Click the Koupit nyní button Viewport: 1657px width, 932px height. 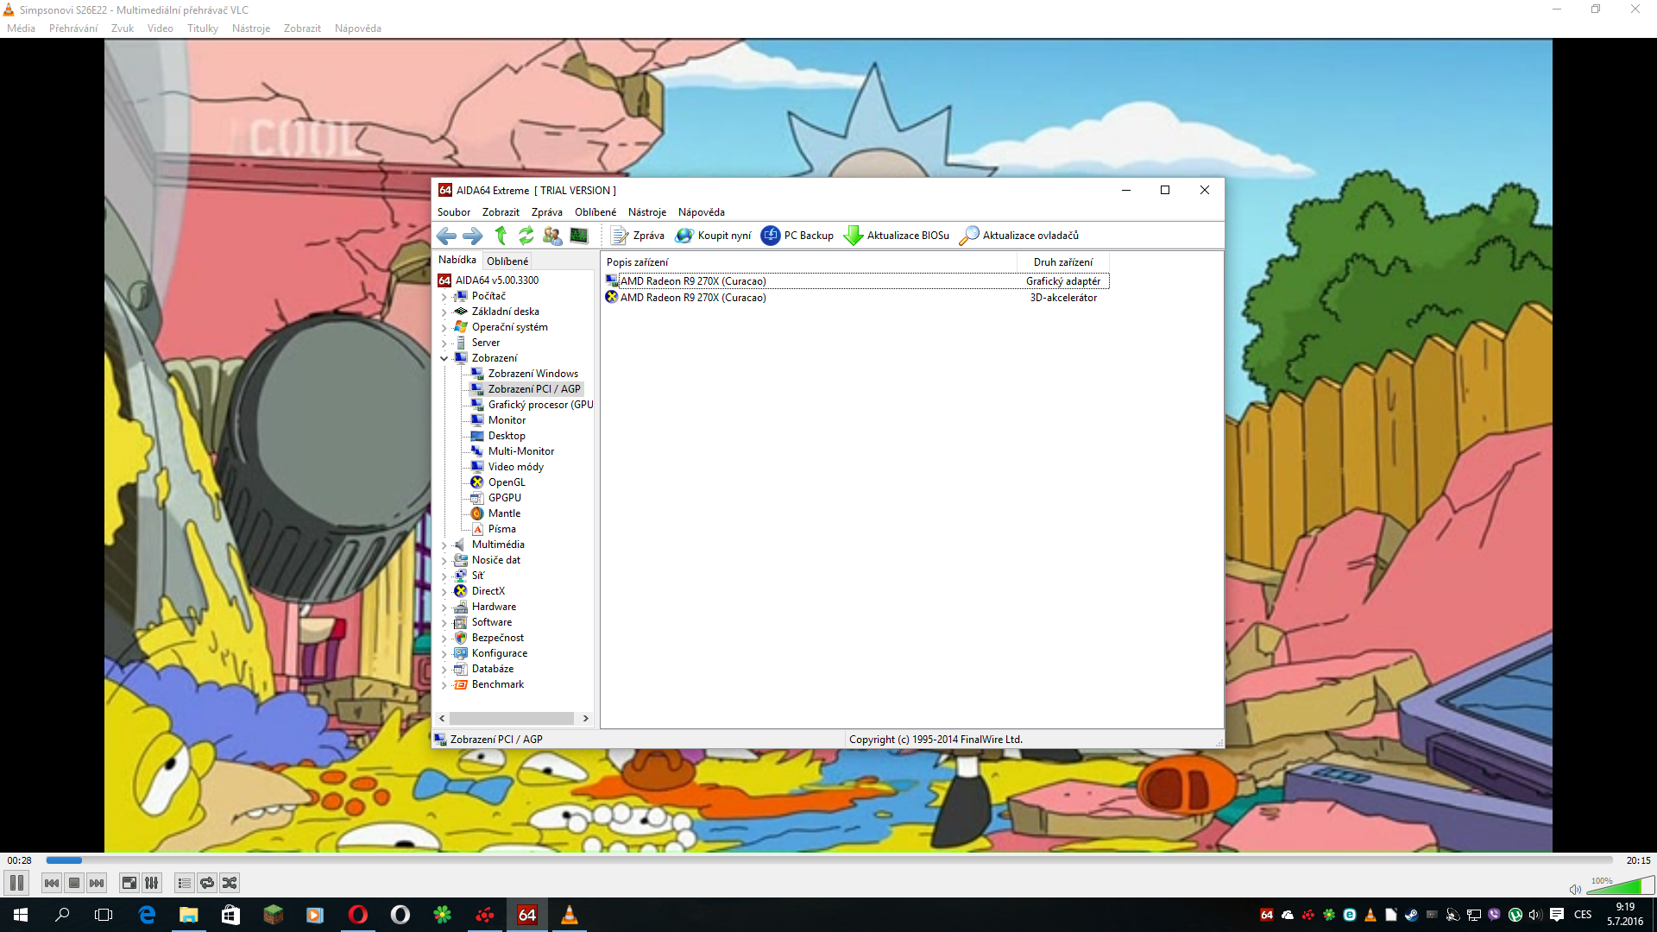pos(713,236)
